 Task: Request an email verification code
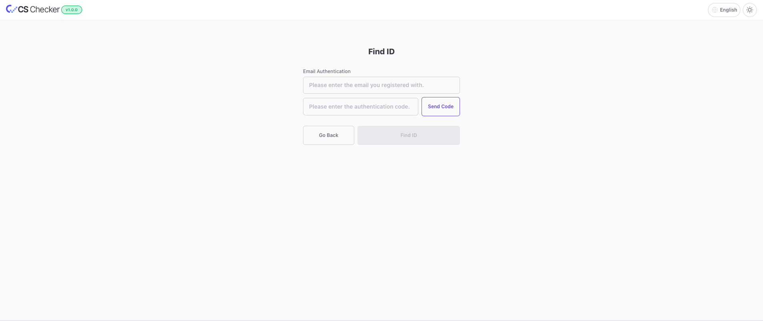tap(440, 107)
